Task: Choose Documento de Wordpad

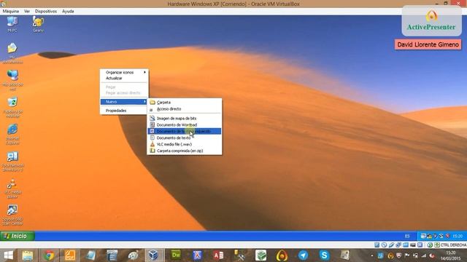Action: (x=185, y=124)
